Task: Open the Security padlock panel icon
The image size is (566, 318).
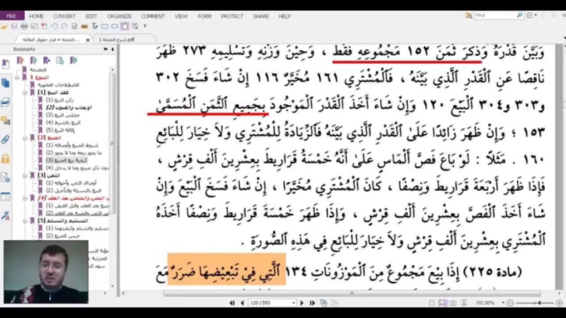Action: tap(5, 158)
